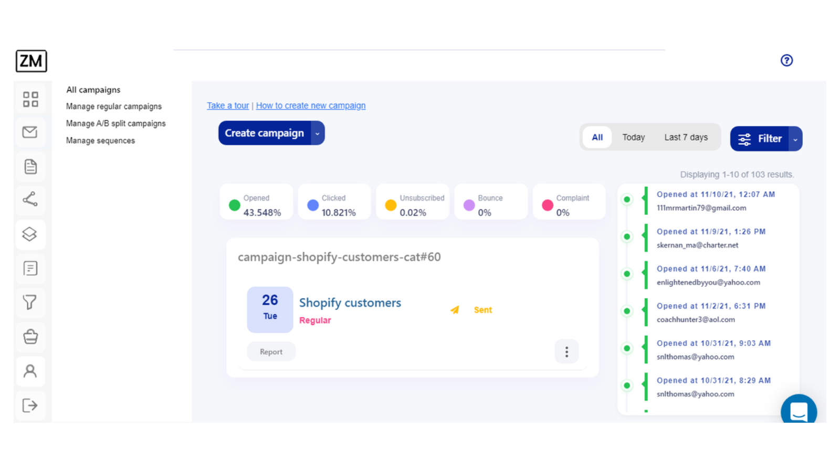Click Opened at 11/6/21, 7:40 AM entry

point(711,269)
